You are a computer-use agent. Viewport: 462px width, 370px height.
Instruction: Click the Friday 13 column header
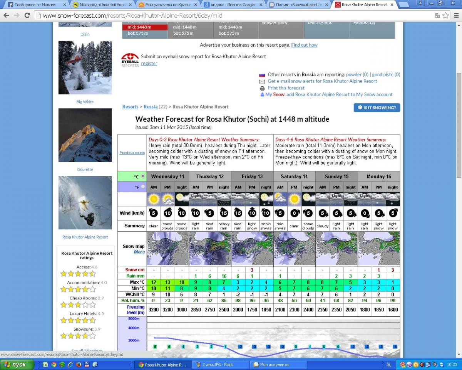pyautogui.click(x=252, y=177)
